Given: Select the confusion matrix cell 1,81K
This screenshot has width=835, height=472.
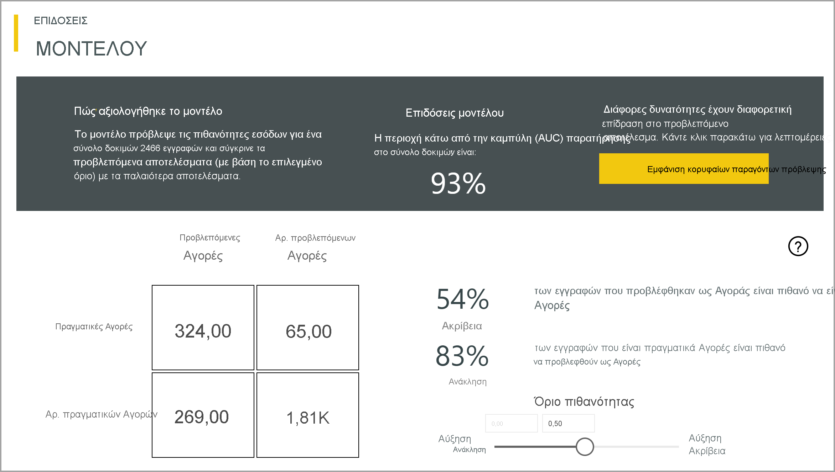Looking at the screenshot, I should point(308,415).
